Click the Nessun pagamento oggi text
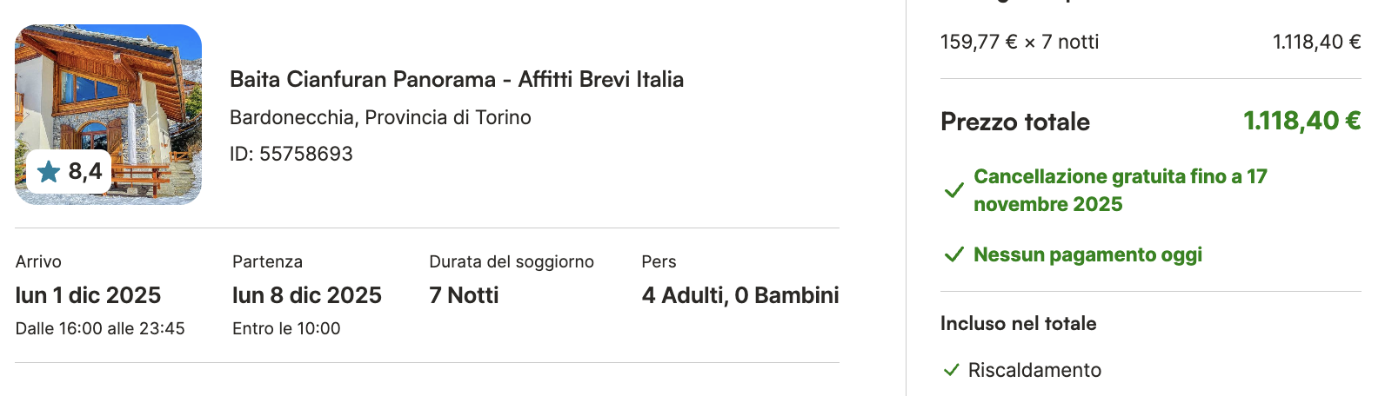Image resolution: width=1385 pixels, height=396 pixels. coord(1087,254)
